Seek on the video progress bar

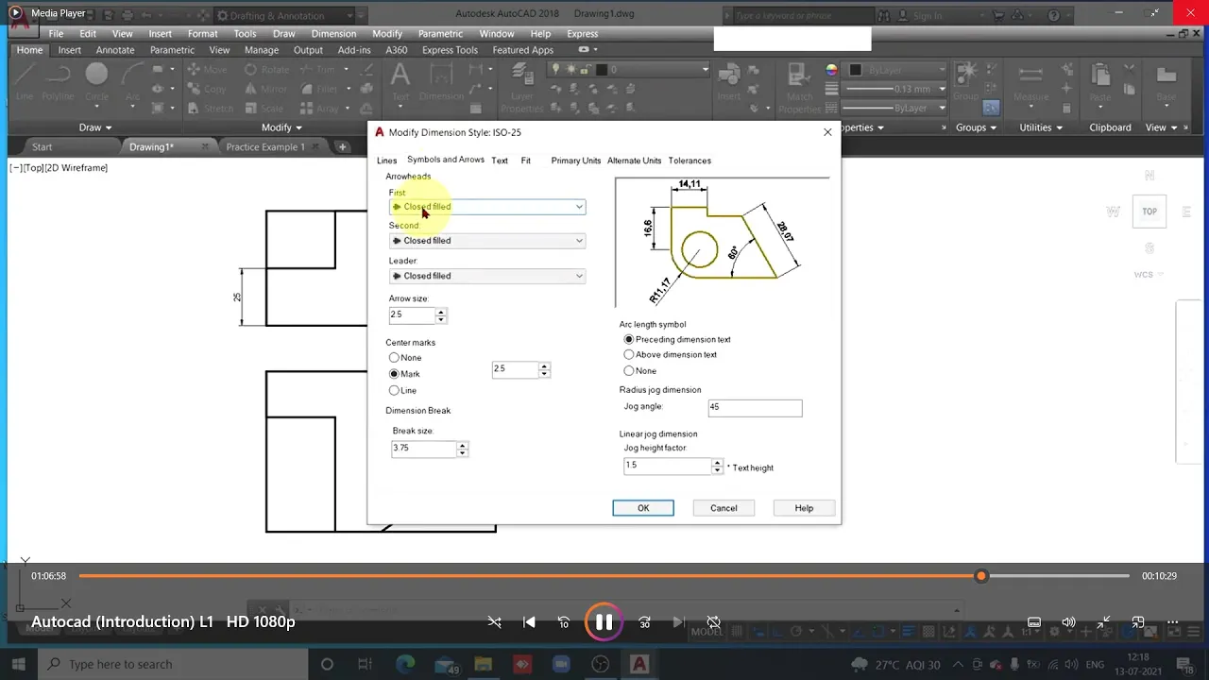(x=604, y=576)
